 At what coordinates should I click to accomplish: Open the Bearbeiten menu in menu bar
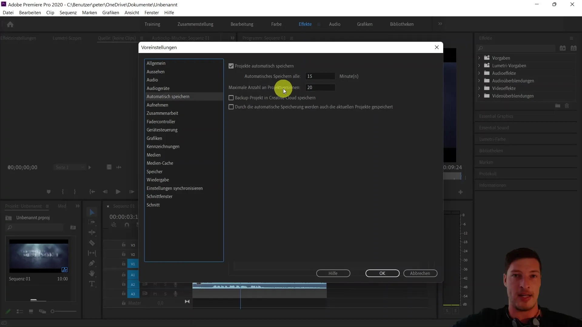30,12
